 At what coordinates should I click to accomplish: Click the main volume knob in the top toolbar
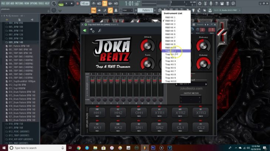coord(54,3)
